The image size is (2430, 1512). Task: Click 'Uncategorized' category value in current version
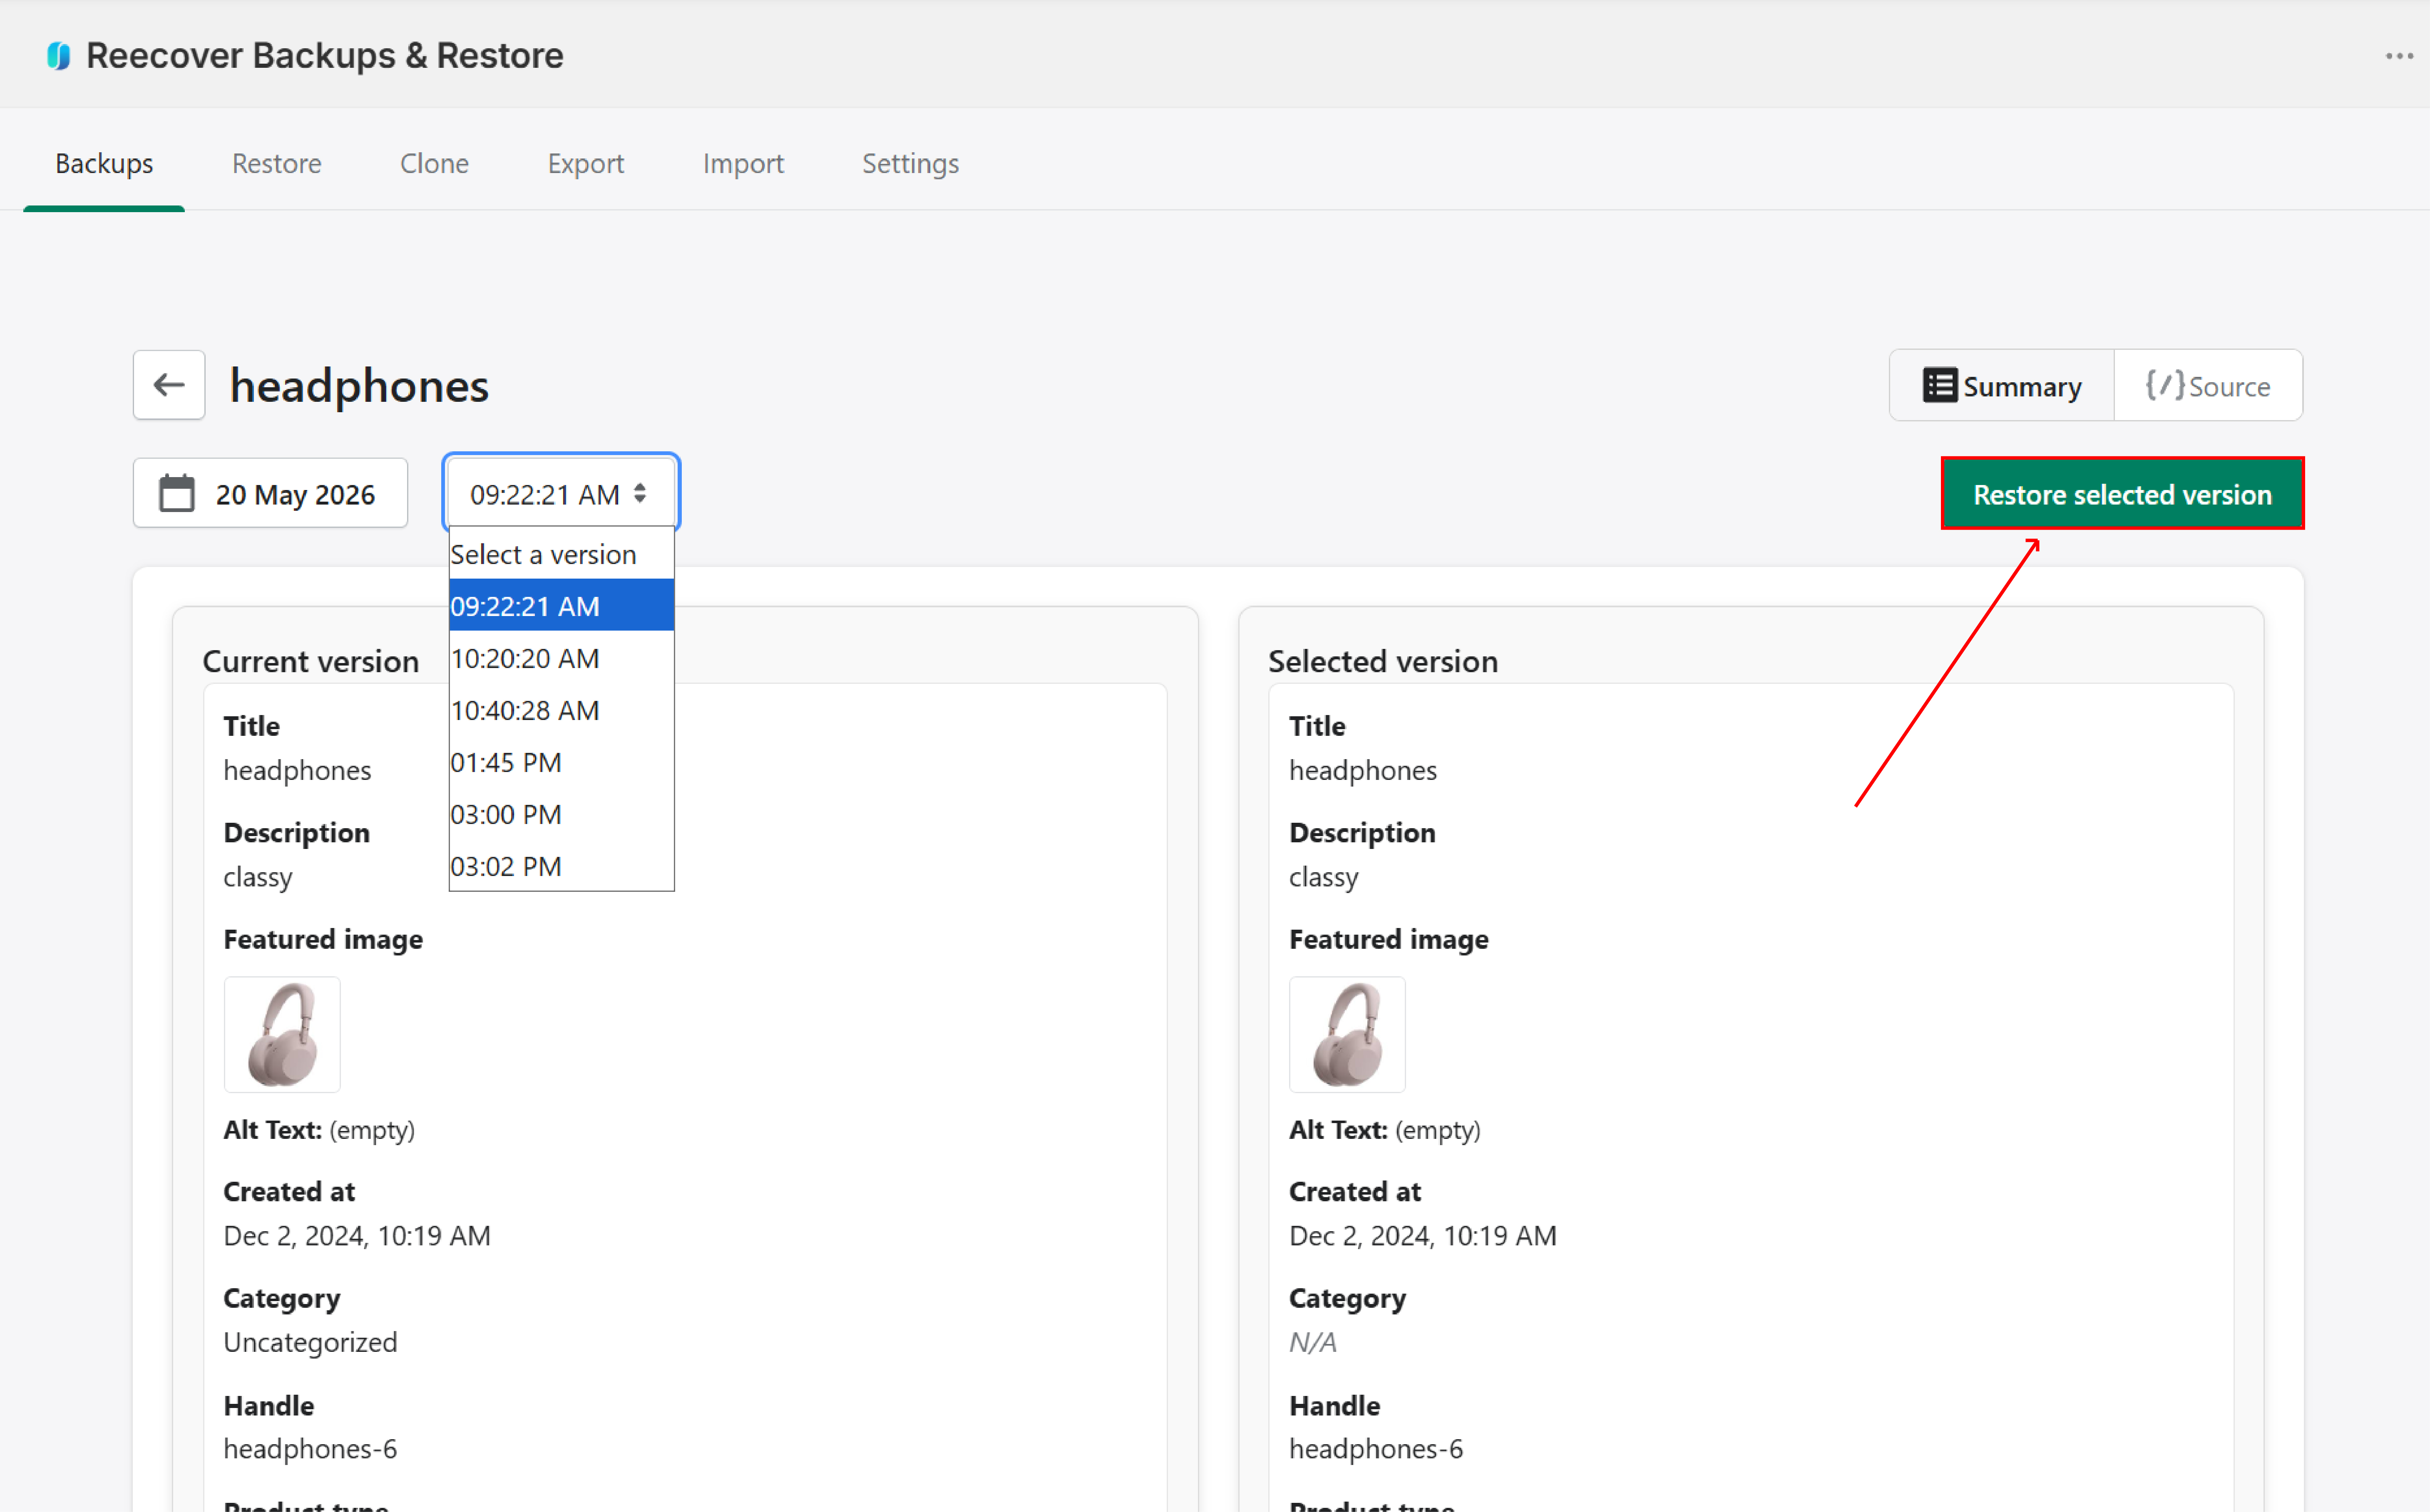point(310,1341)
